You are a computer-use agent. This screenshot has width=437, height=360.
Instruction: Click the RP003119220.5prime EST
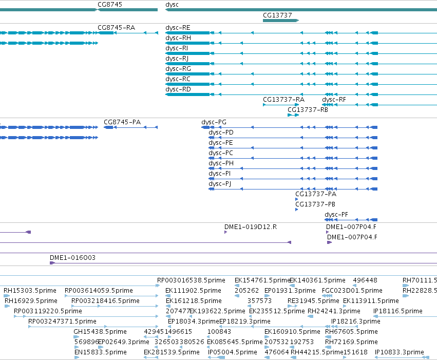48,311
